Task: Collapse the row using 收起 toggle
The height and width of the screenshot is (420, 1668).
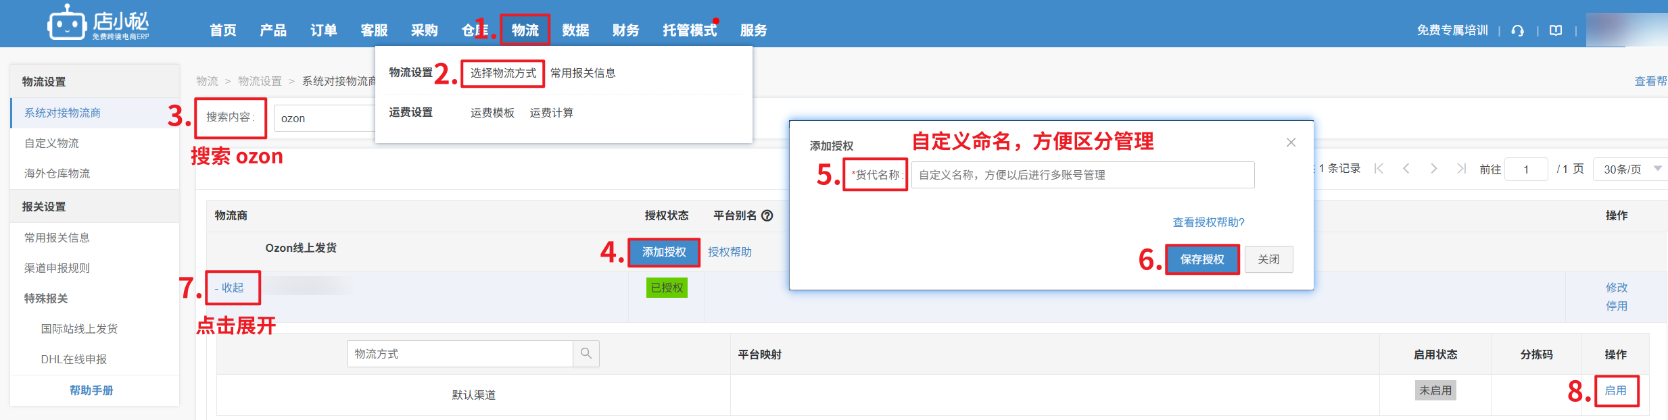Action: coord(229,288)
